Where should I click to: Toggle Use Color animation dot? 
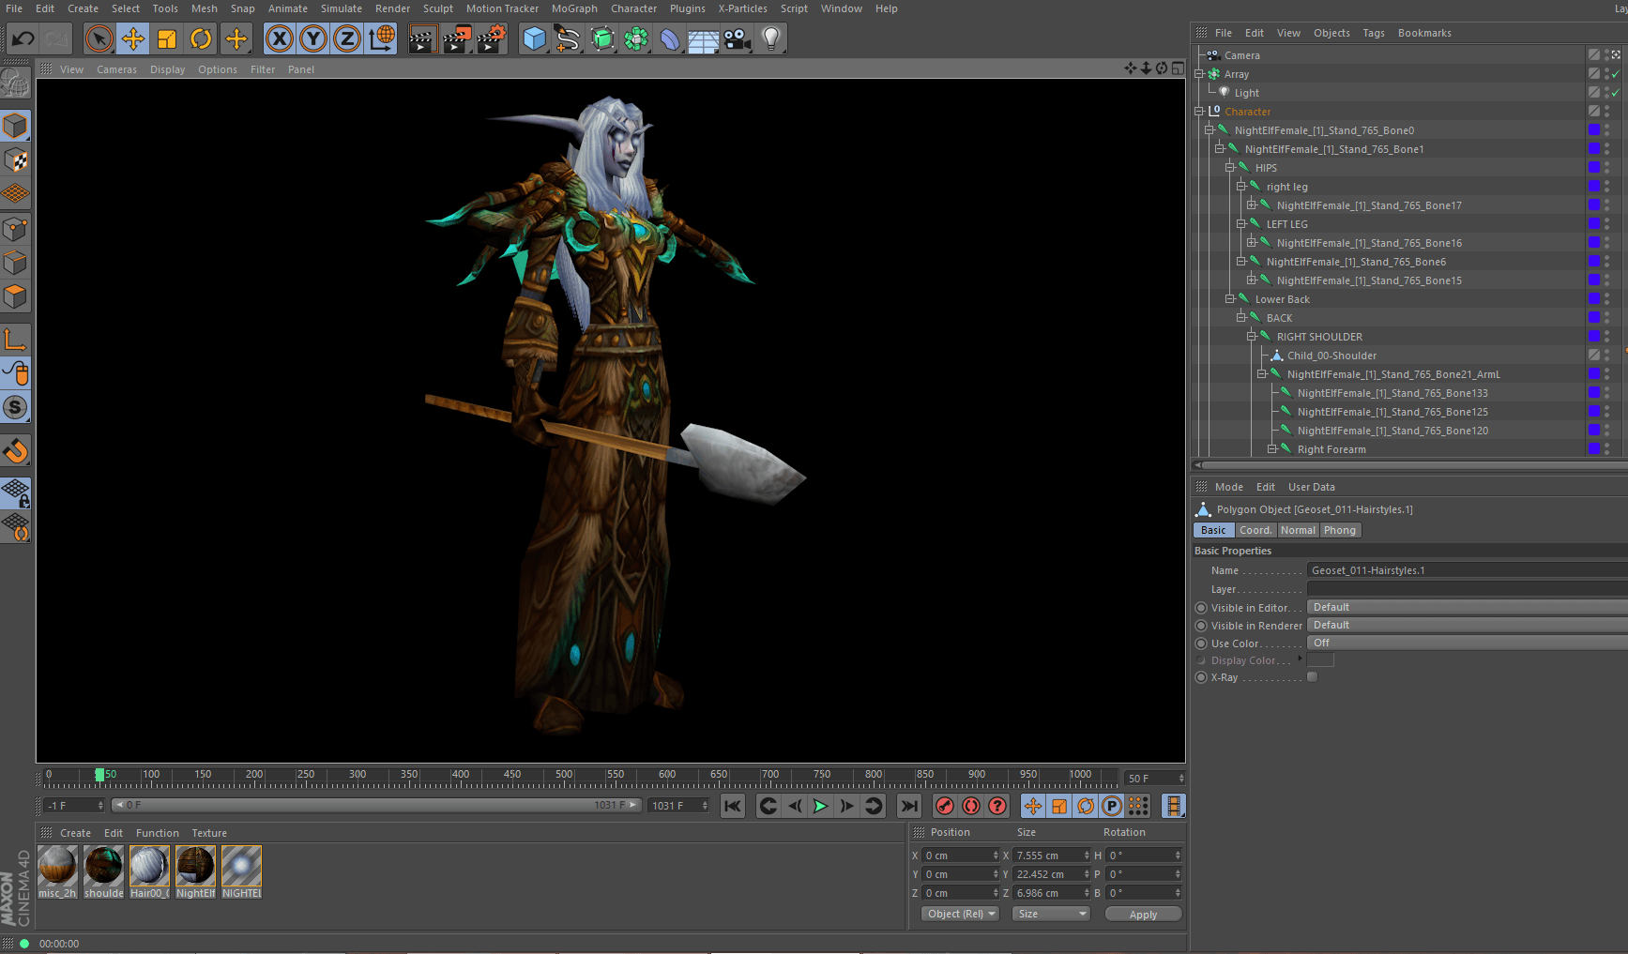1201,644
